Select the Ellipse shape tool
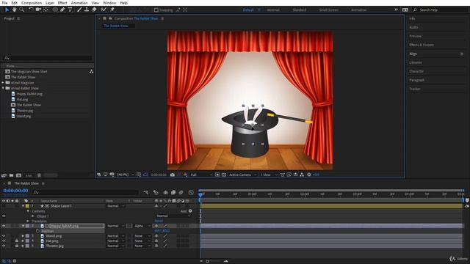This screenshot has height=264, width=470. tap(55, 10)
